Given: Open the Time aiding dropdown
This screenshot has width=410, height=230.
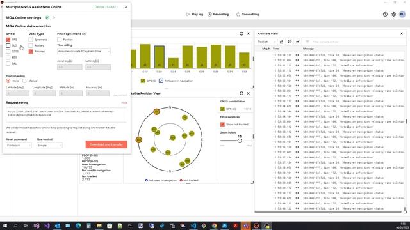Looking at the screenshot, I should coord(84,51).
